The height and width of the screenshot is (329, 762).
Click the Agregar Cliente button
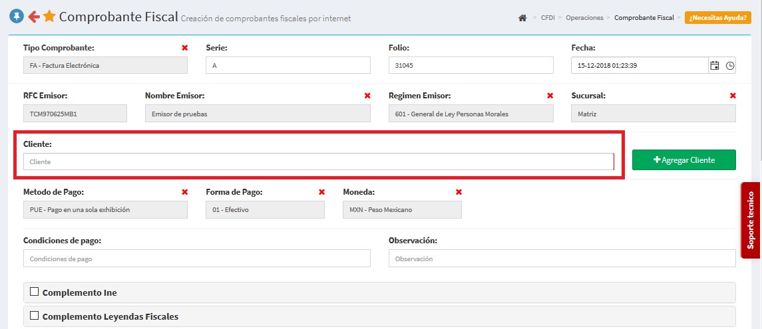(683, 160)
